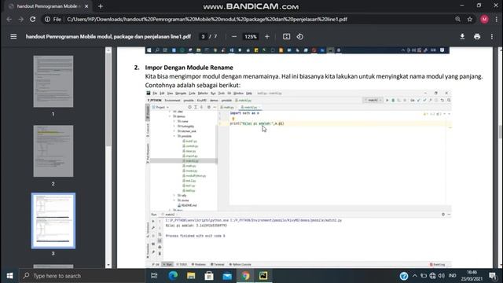This screenshot has height=283, width=503.
Task: Click the Impor Dengan Module Rename heading
Action: pos(189,68)
